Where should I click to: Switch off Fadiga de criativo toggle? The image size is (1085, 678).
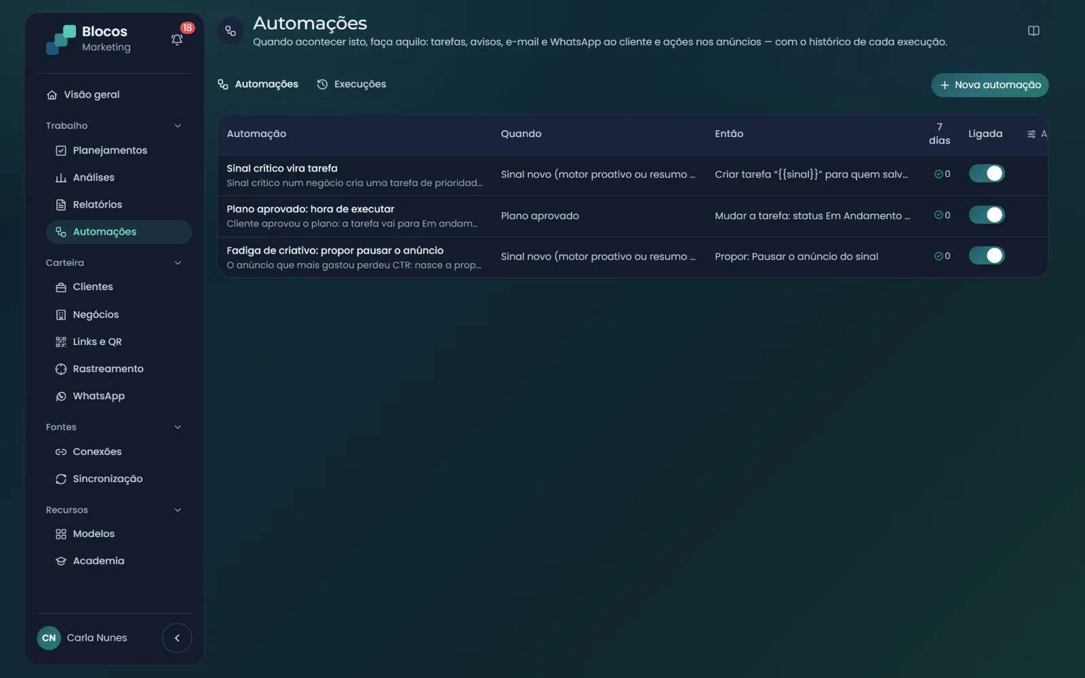tap(987, 256)
